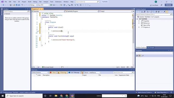Click the Save All icon in the toolbar
174x98 pixels.
(19, 5)
